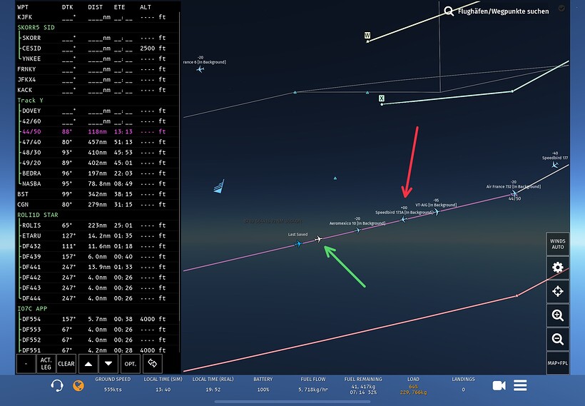Select VT-AIG aircraft icon

pos(436,212)
